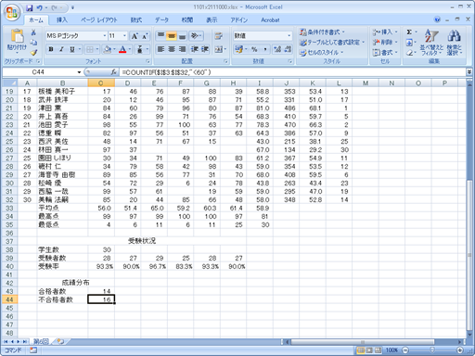
Task: Click the fill color bucket
Action: (108, 49)
